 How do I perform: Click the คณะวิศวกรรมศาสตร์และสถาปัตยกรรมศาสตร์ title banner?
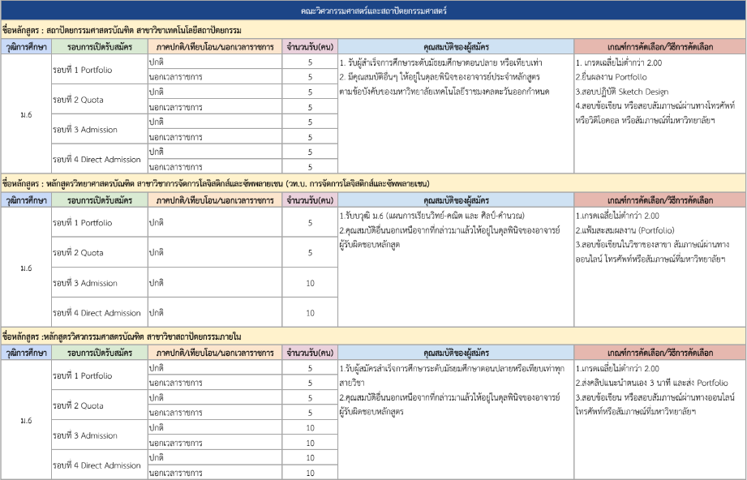coord(373,11)
